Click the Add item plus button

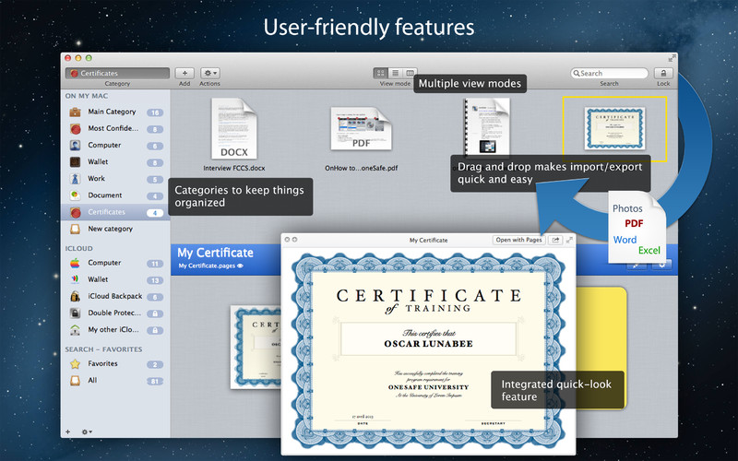(x=184, y=73)
